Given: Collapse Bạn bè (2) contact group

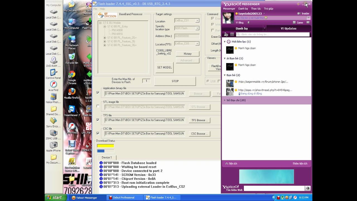Looking at the screenshot, I should 225,75.
